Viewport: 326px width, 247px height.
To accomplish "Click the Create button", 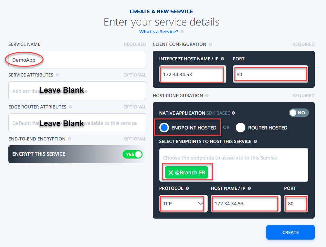I will (290, 232).
